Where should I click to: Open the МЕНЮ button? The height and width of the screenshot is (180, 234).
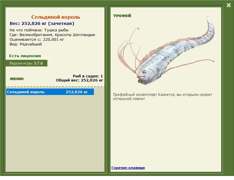coord(17,79)
